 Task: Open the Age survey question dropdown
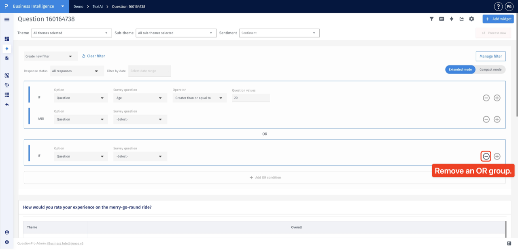coord(140,98)
